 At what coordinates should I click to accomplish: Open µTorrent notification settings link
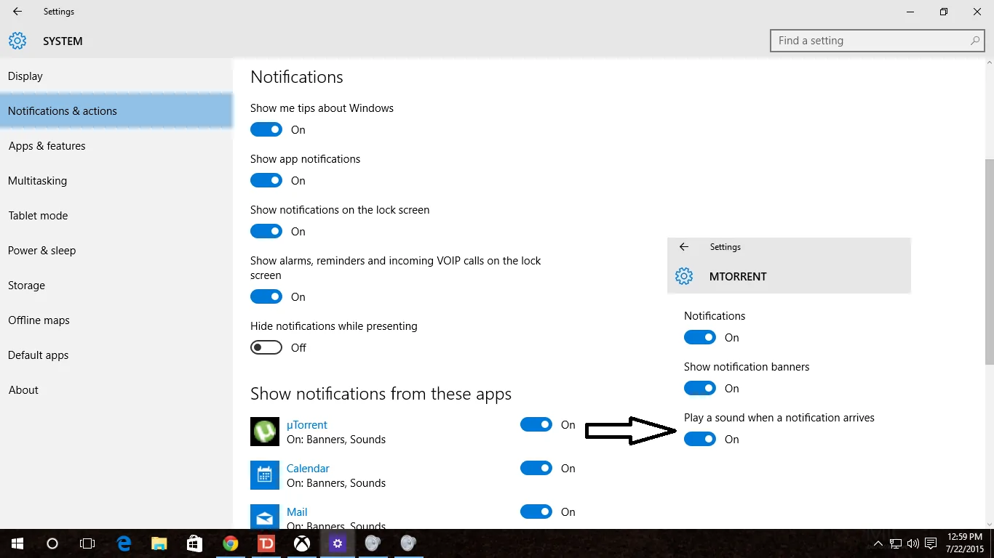(x=306, y=424)
